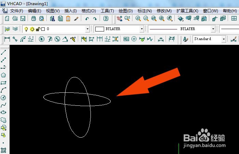Click the BYLAYER color preview box
239x154 pixels.
(x=100, y=29)
